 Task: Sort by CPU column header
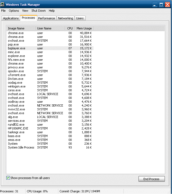coord(70,28)
